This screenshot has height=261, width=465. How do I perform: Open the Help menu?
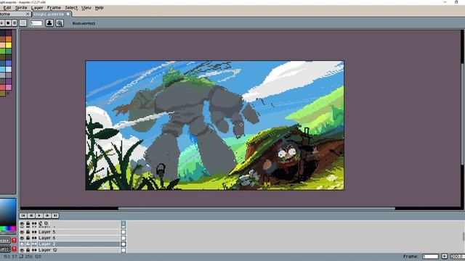[100, 8]
